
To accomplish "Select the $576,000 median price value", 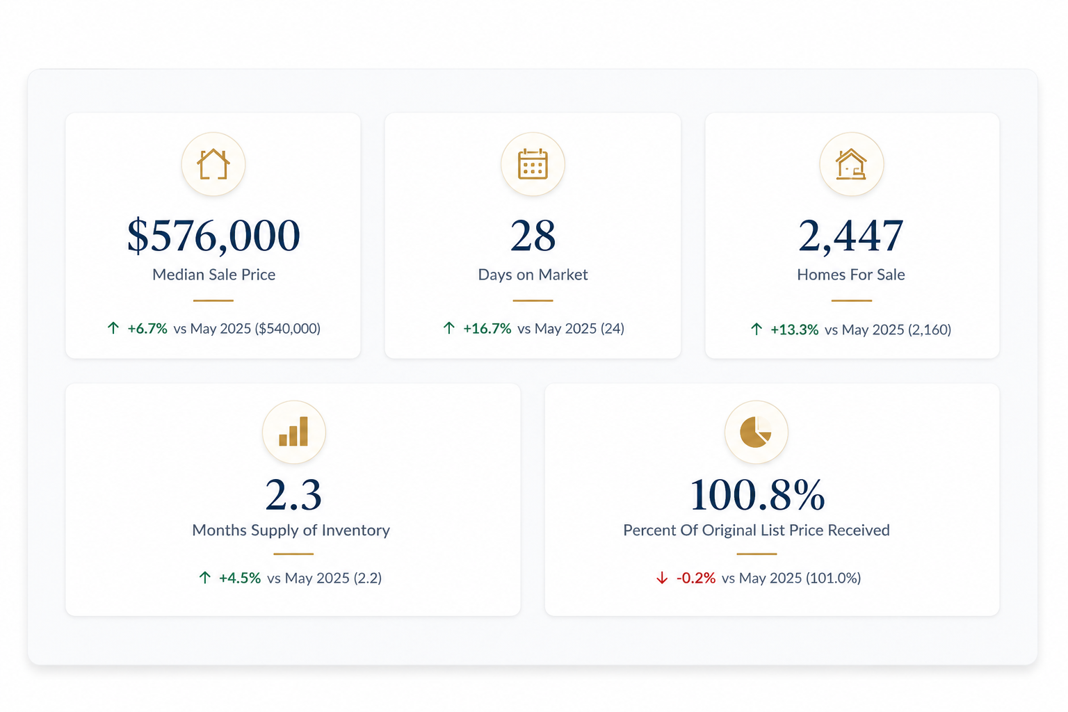I will 213,236.
